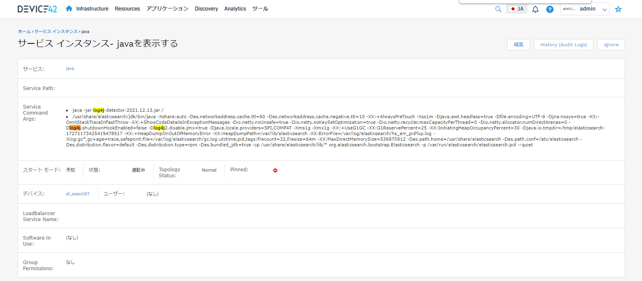The image size is (642, 281).
Task: Open the Infrastructure menu
Action: [x=92, y=8]
